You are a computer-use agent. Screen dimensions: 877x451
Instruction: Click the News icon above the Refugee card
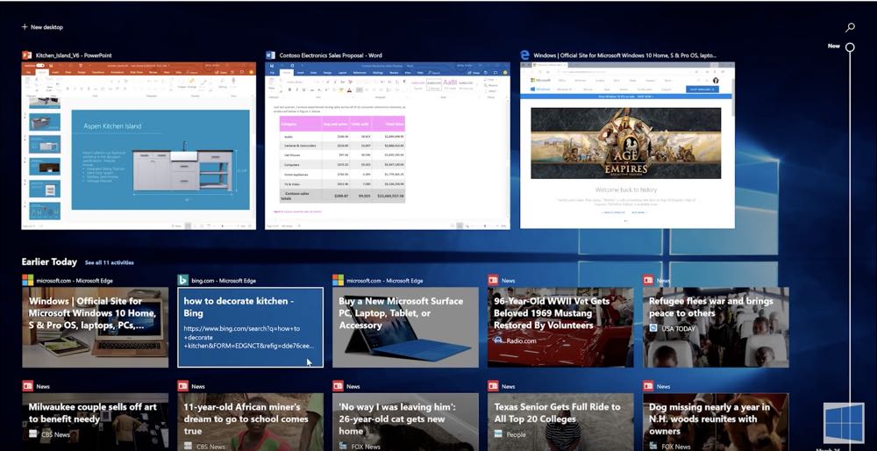coord(648,280)
